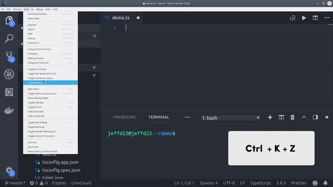
Task: Click TypeScript language mode in status bar
Action: [x=260, y=183]
